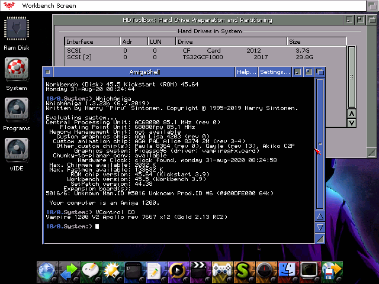Click AmigaShell's close gadget

tap(48, 72)
